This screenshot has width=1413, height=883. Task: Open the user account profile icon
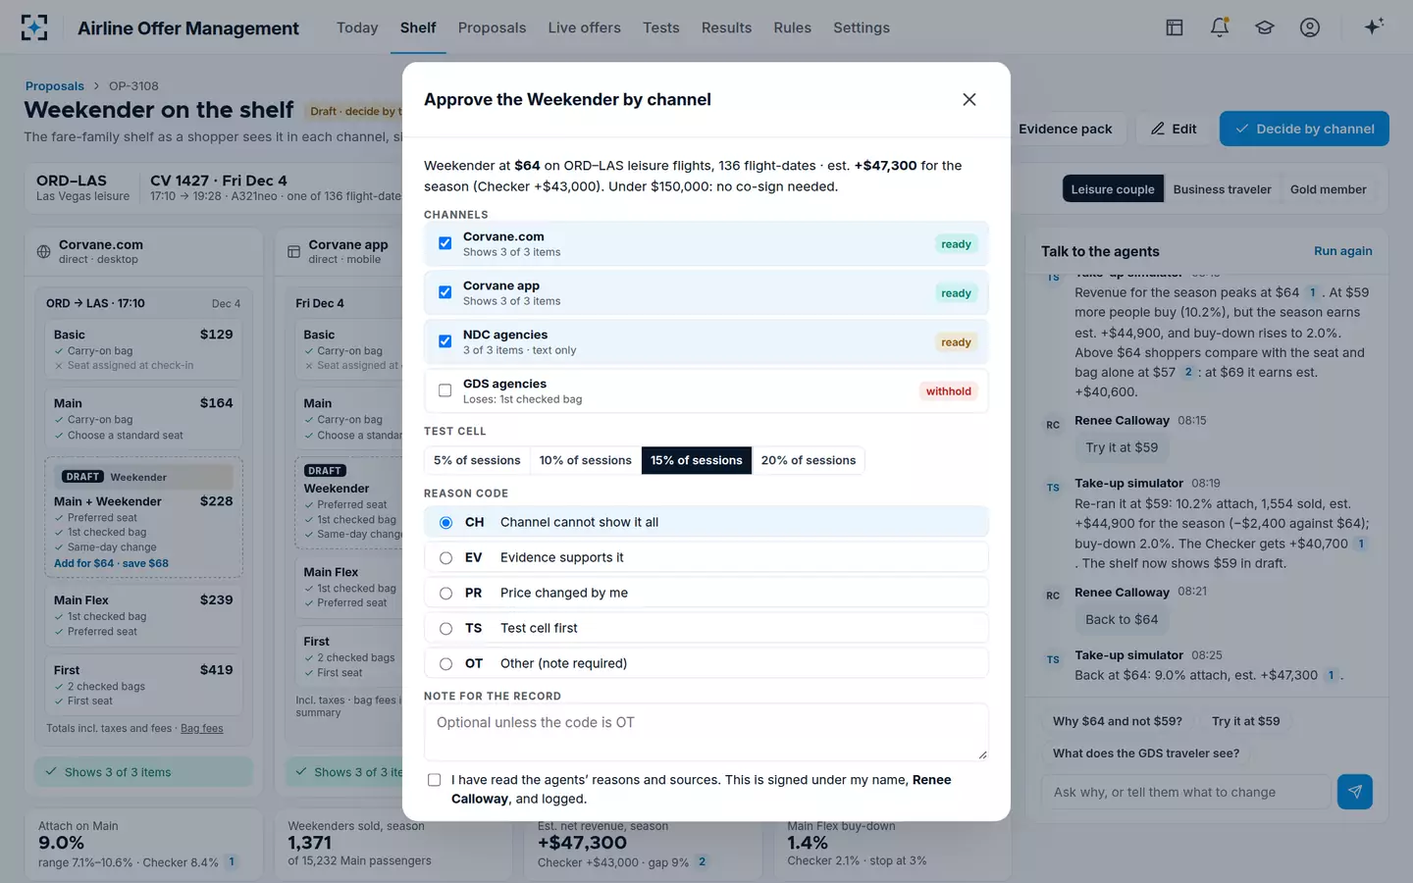[1310, 27]
